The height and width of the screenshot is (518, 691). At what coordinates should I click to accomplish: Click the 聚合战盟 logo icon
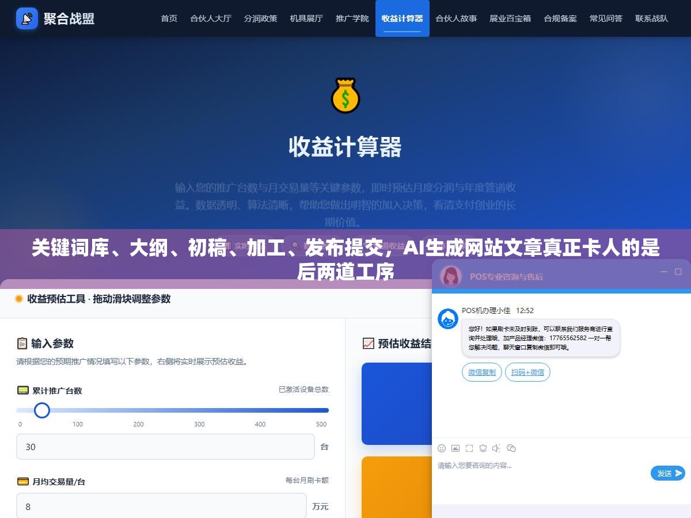click(x=27, y=18)
